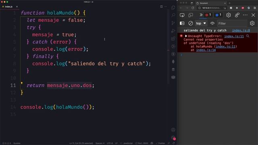The height and width of the screenshot is (145, 258).
Task: Open the Search icon in VS Code activity bar
Action: [x=173, y=15]
